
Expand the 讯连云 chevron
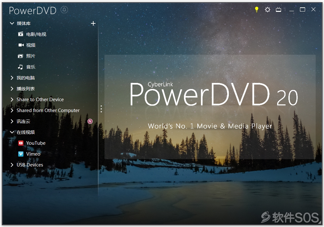[x=12, y=121]
